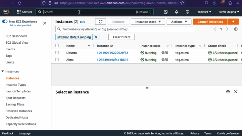Open details panel settings gear
The width and height of the screenshot is (242, 136).
point(228,92)
